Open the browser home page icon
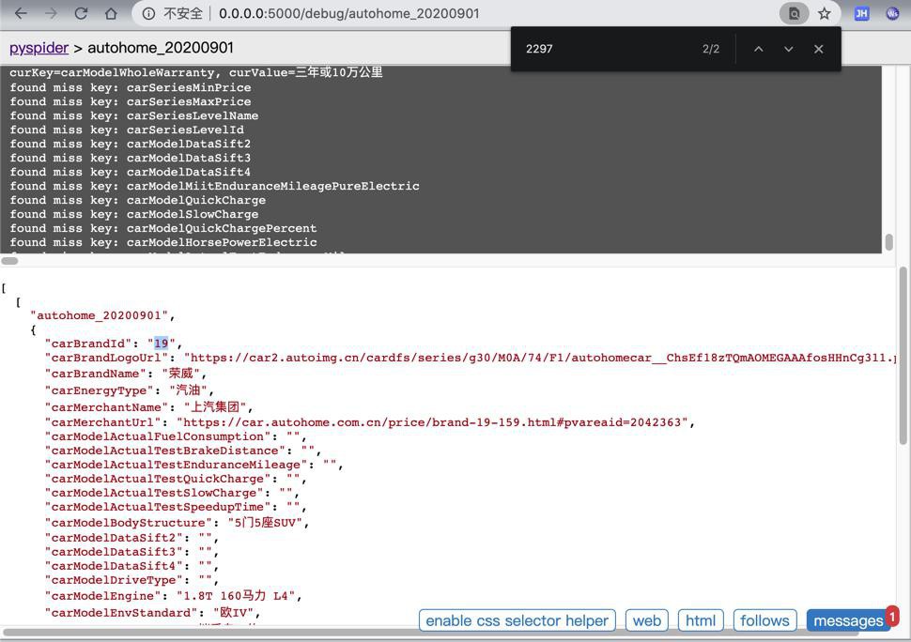Image resolution: width=911 pixels, height=642 pixels. [111, 13]
